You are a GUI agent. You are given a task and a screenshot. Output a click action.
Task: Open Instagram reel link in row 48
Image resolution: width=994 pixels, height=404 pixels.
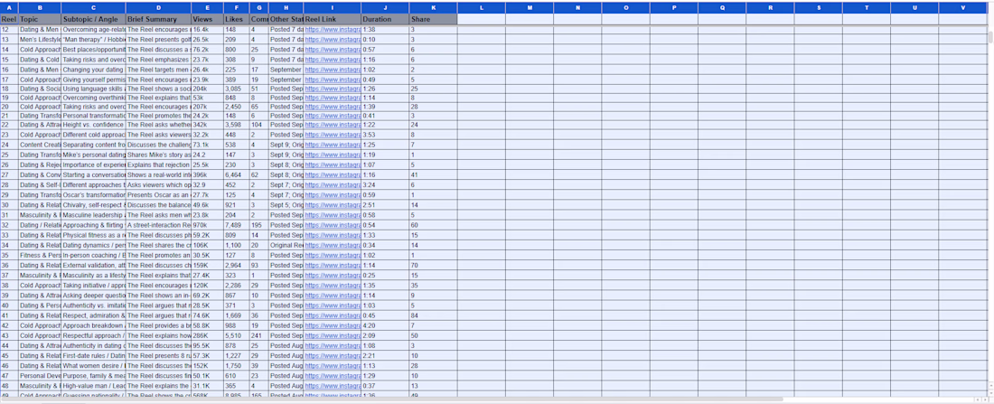333,386
